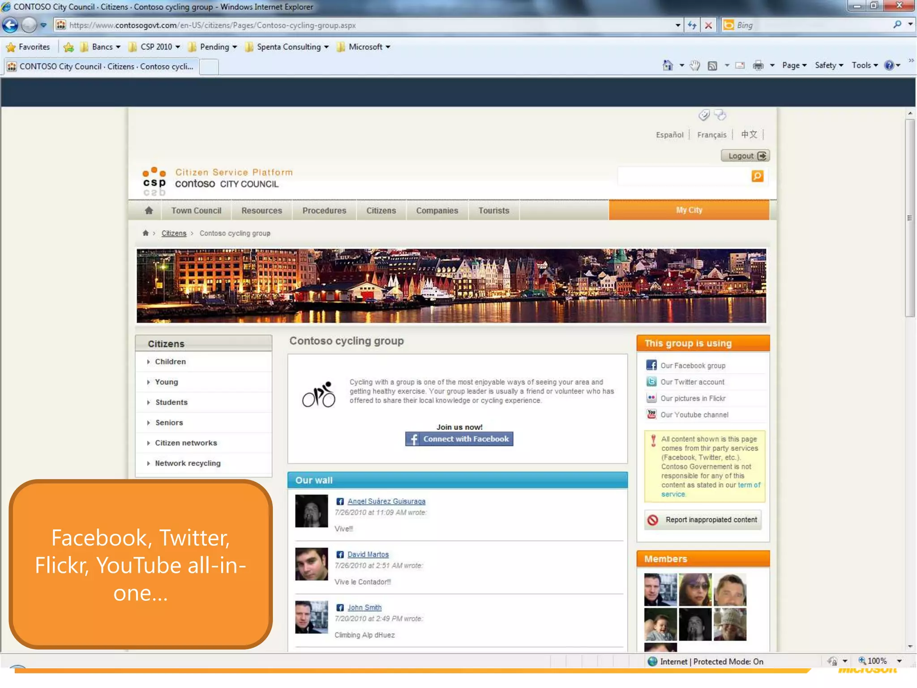The width and height of the screenshot is (917, 688).
Task: Open the Safety menu dropdown
Action: pos(829,65)
